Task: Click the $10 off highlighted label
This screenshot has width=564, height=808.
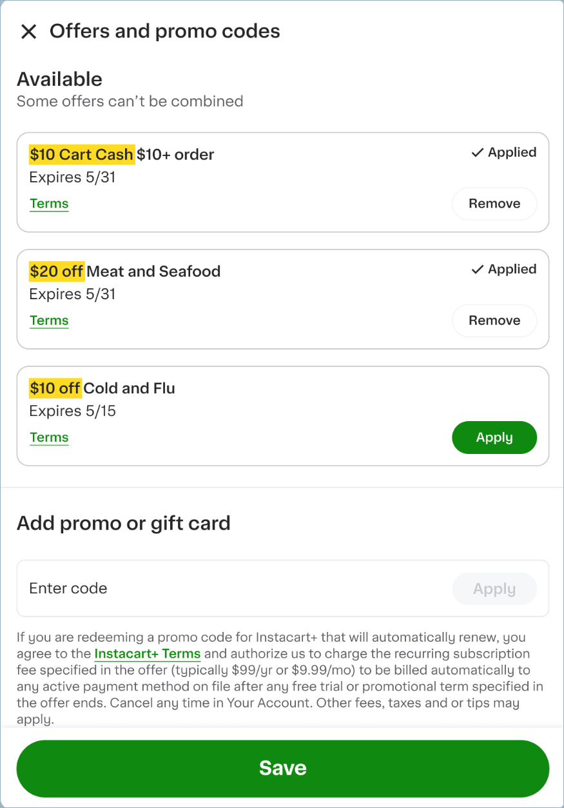Action: click(x=53, y=388)
